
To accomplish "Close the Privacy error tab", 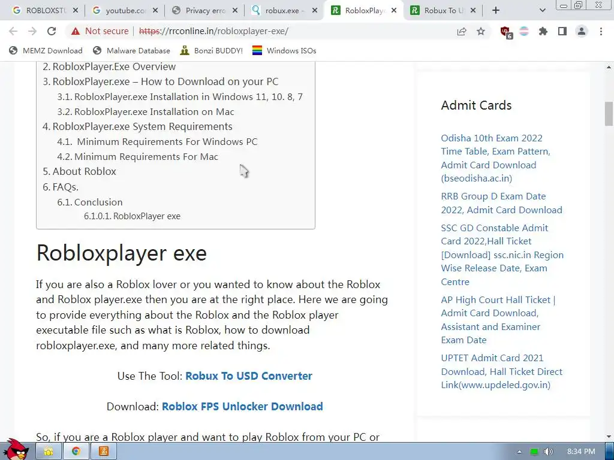I will 235,11.
